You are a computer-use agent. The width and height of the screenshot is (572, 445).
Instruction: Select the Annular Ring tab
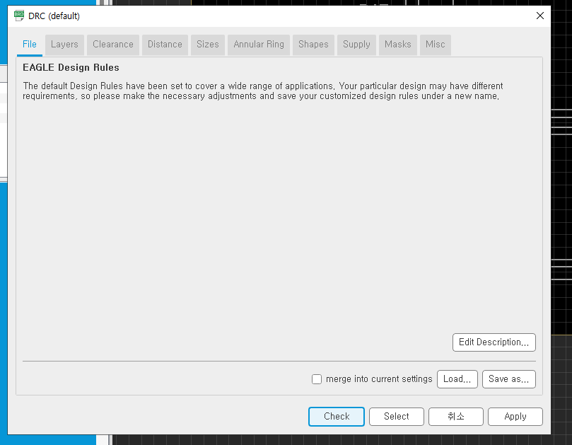[x=259, y=45]
